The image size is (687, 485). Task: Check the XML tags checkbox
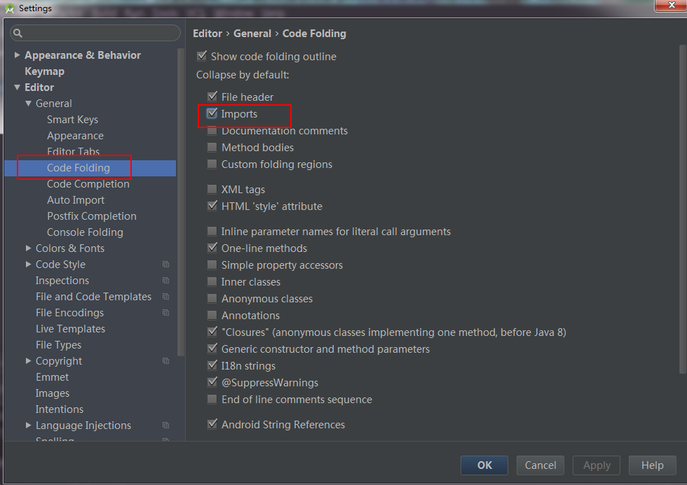pyautogui.click(x=212, y=190)
